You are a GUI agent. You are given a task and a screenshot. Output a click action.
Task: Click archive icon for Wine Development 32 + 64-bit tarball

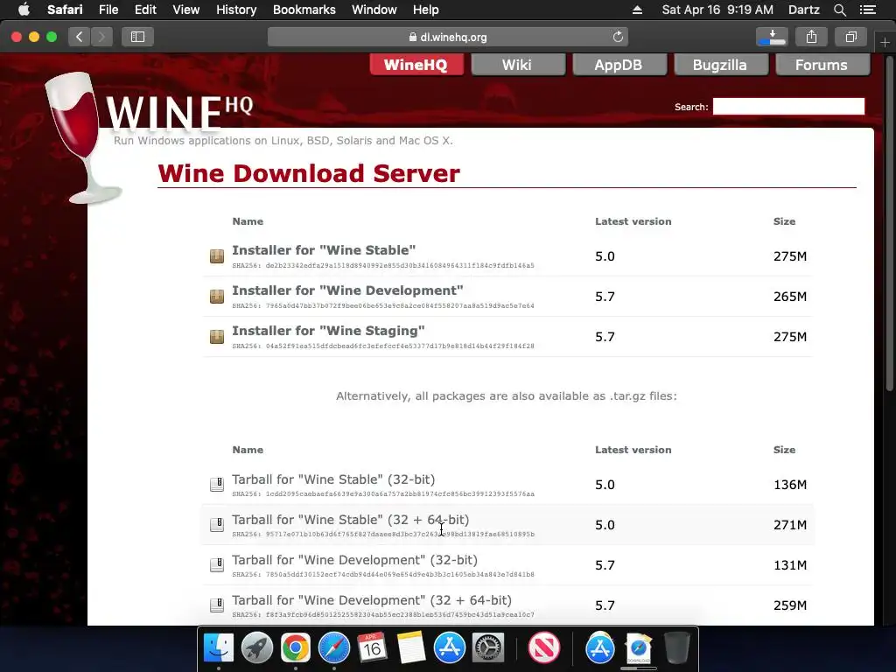pos(217,605)
